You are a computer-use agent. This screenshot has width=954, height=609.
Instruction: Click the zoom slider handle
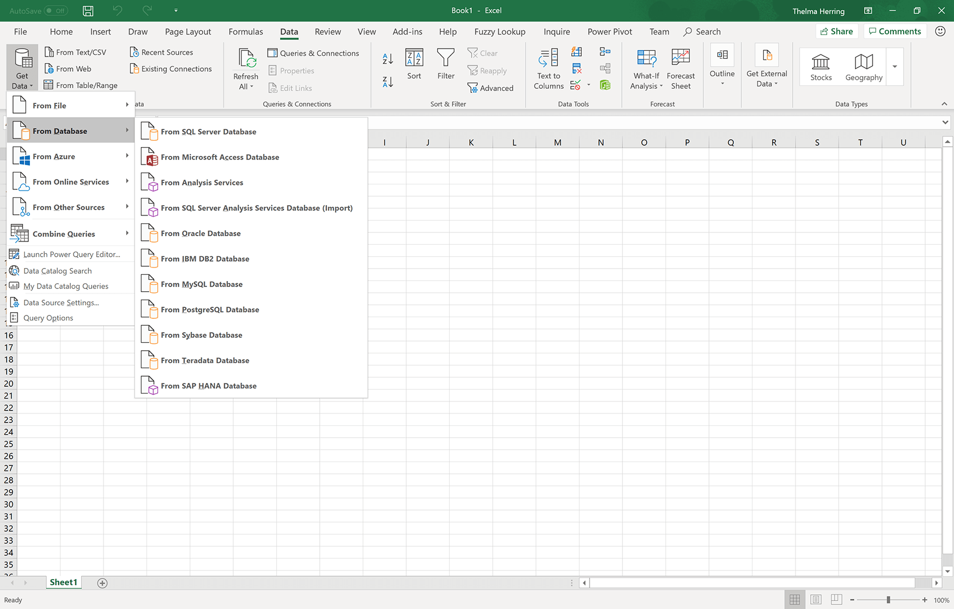point(888,599)
